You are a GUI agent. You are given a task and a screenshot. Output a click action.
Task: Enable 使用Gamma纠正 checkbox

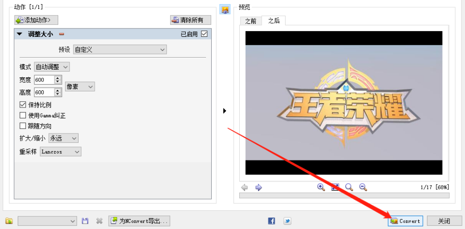(23, 115)
